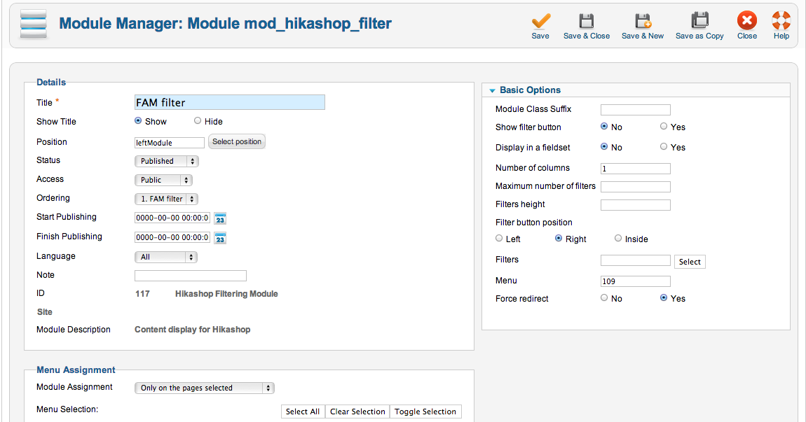Click the Select position button
The height and width of the screenshot is (422, 806).
[237, 142]
